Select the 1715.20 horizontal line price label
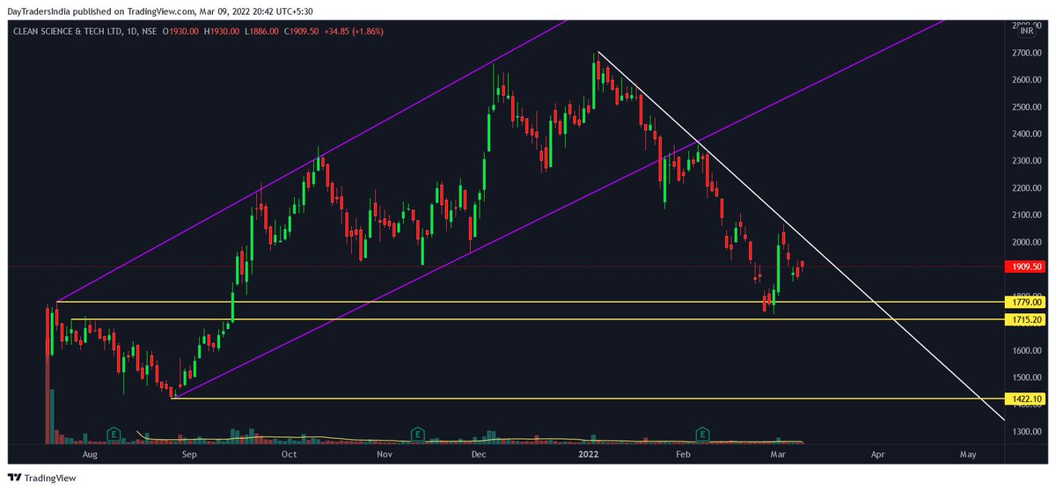The width and height of the screenshot is (1056, 490). pos(1026,319)
